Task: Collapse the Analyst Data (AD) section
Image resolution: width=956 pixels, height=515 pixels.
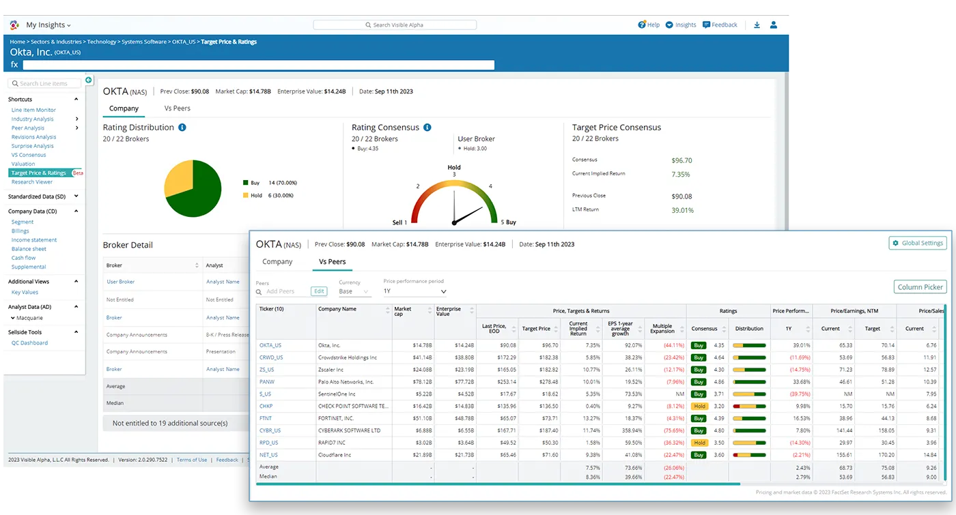Action: [76, 307]
